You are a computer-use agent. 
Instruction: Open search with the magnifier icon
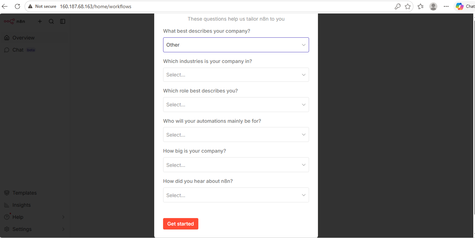(x=51, y=21)
